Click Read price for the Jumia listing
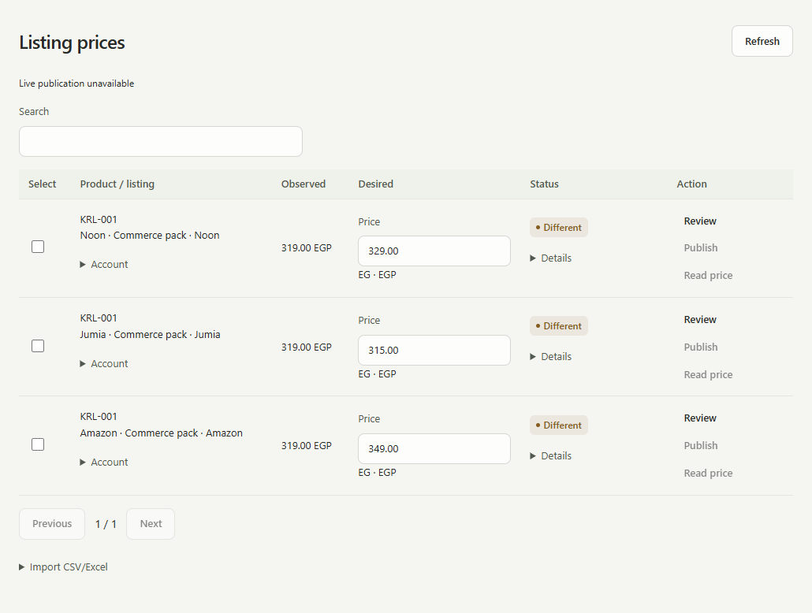The image size is (812, 613). click(708, 374)
